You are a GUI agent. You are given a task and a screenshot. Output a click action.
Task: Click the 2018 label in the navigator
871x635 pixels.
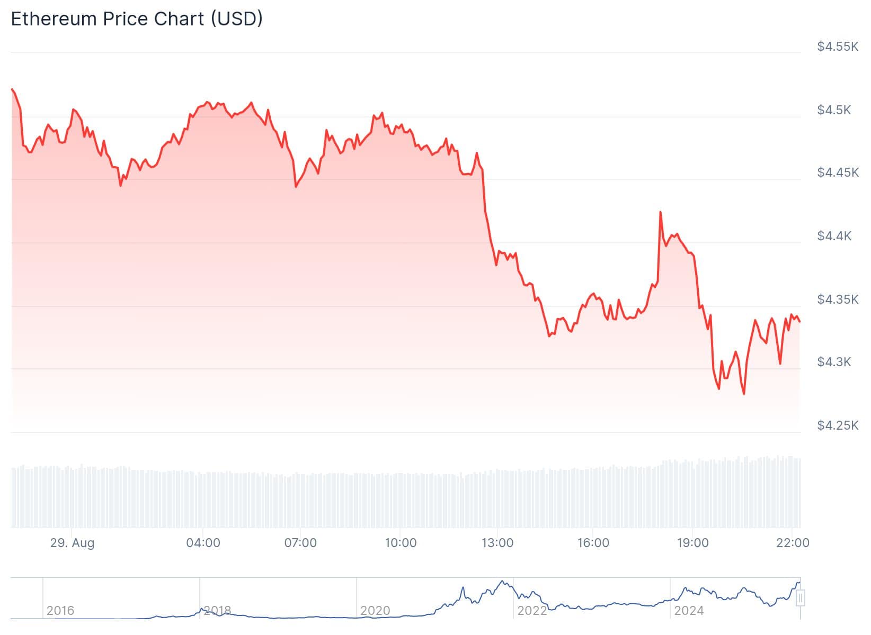217,611
